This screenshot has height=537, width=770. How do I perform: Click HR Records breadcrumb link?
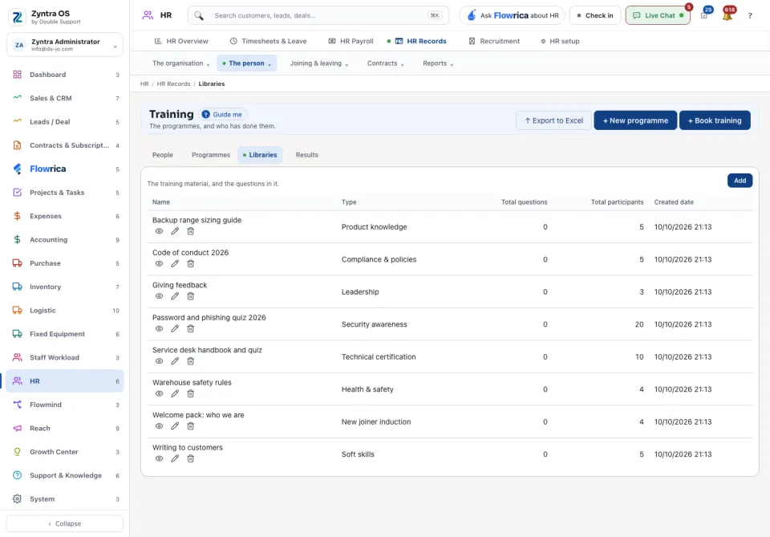click(173, 84)
